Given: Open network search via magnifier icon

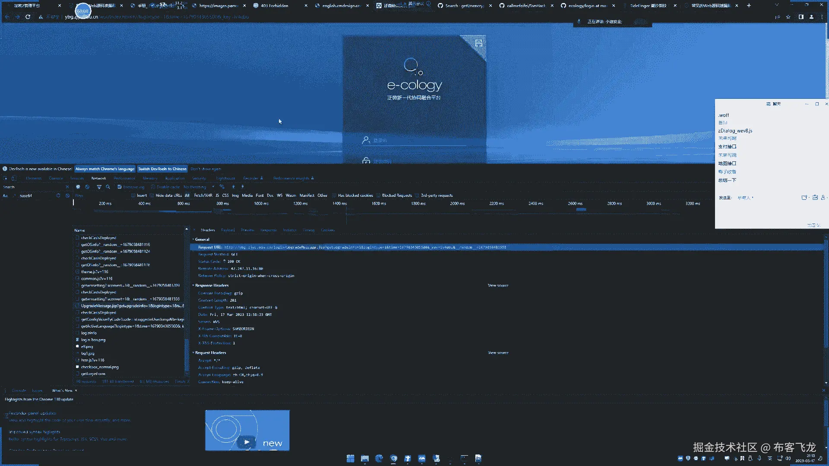Looking at the screenshot, I should coord(108,187).
